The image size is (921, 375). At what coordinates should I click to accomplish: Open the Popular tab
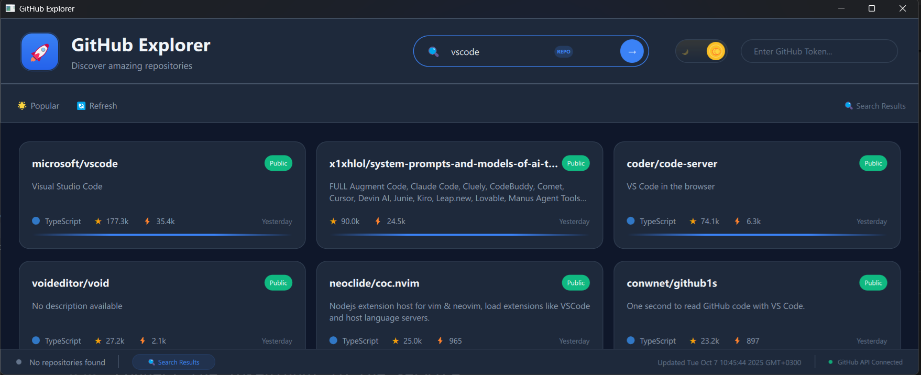(39, 106)
